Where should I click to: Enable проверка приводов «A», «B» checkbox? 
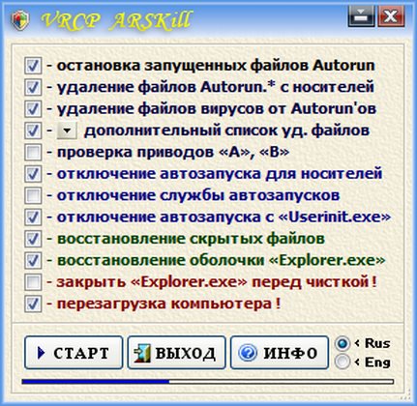[33, 153]
